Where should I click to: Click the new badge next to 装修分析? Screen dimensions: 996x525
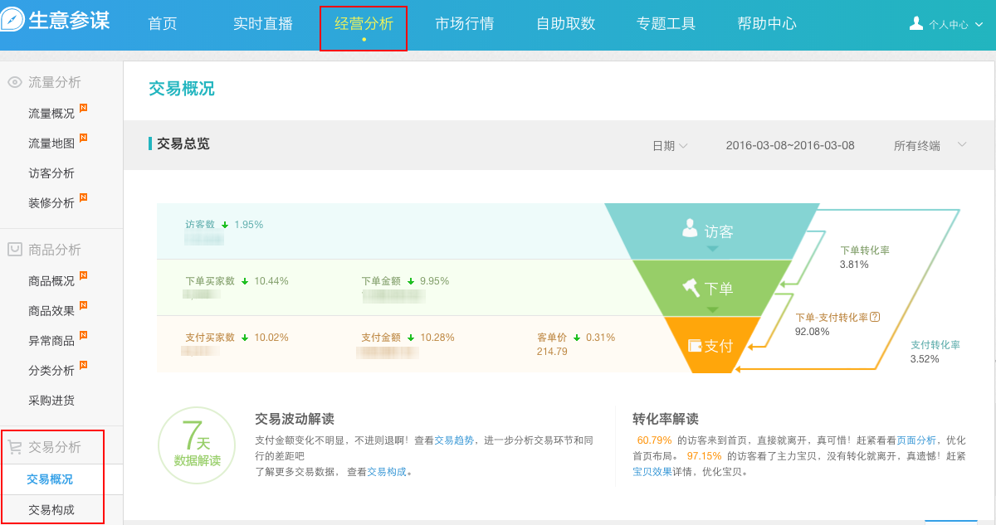(x=83, y=197)
